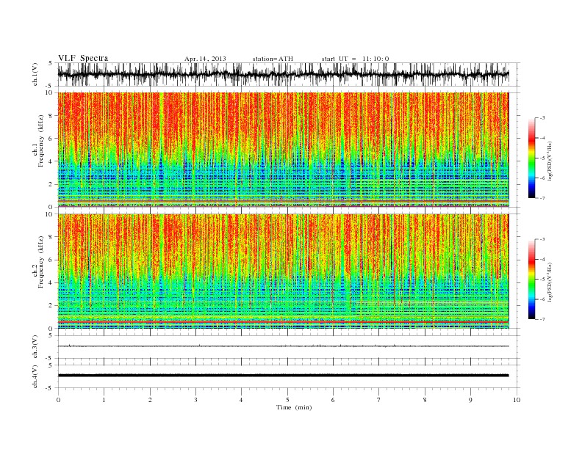Screen dimensions: 582x449
Task: Click the "VLF Spectra" plot title
Action: click(x=83, y=58)
